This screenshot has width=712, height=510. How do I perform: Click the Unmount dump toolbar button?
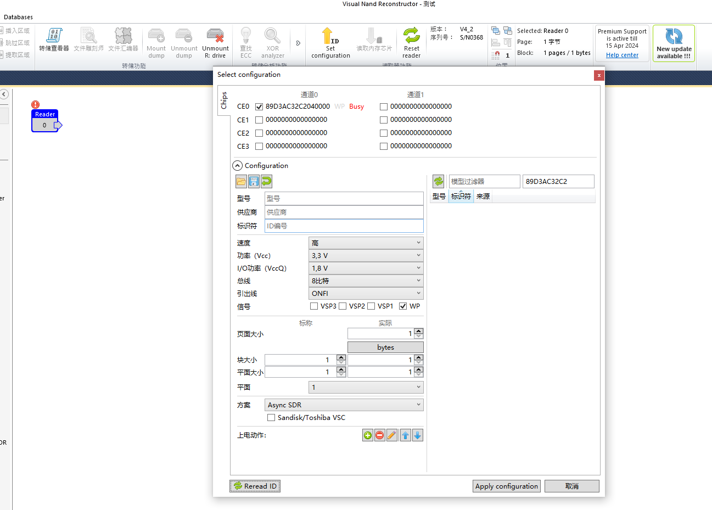pos(184,43)
